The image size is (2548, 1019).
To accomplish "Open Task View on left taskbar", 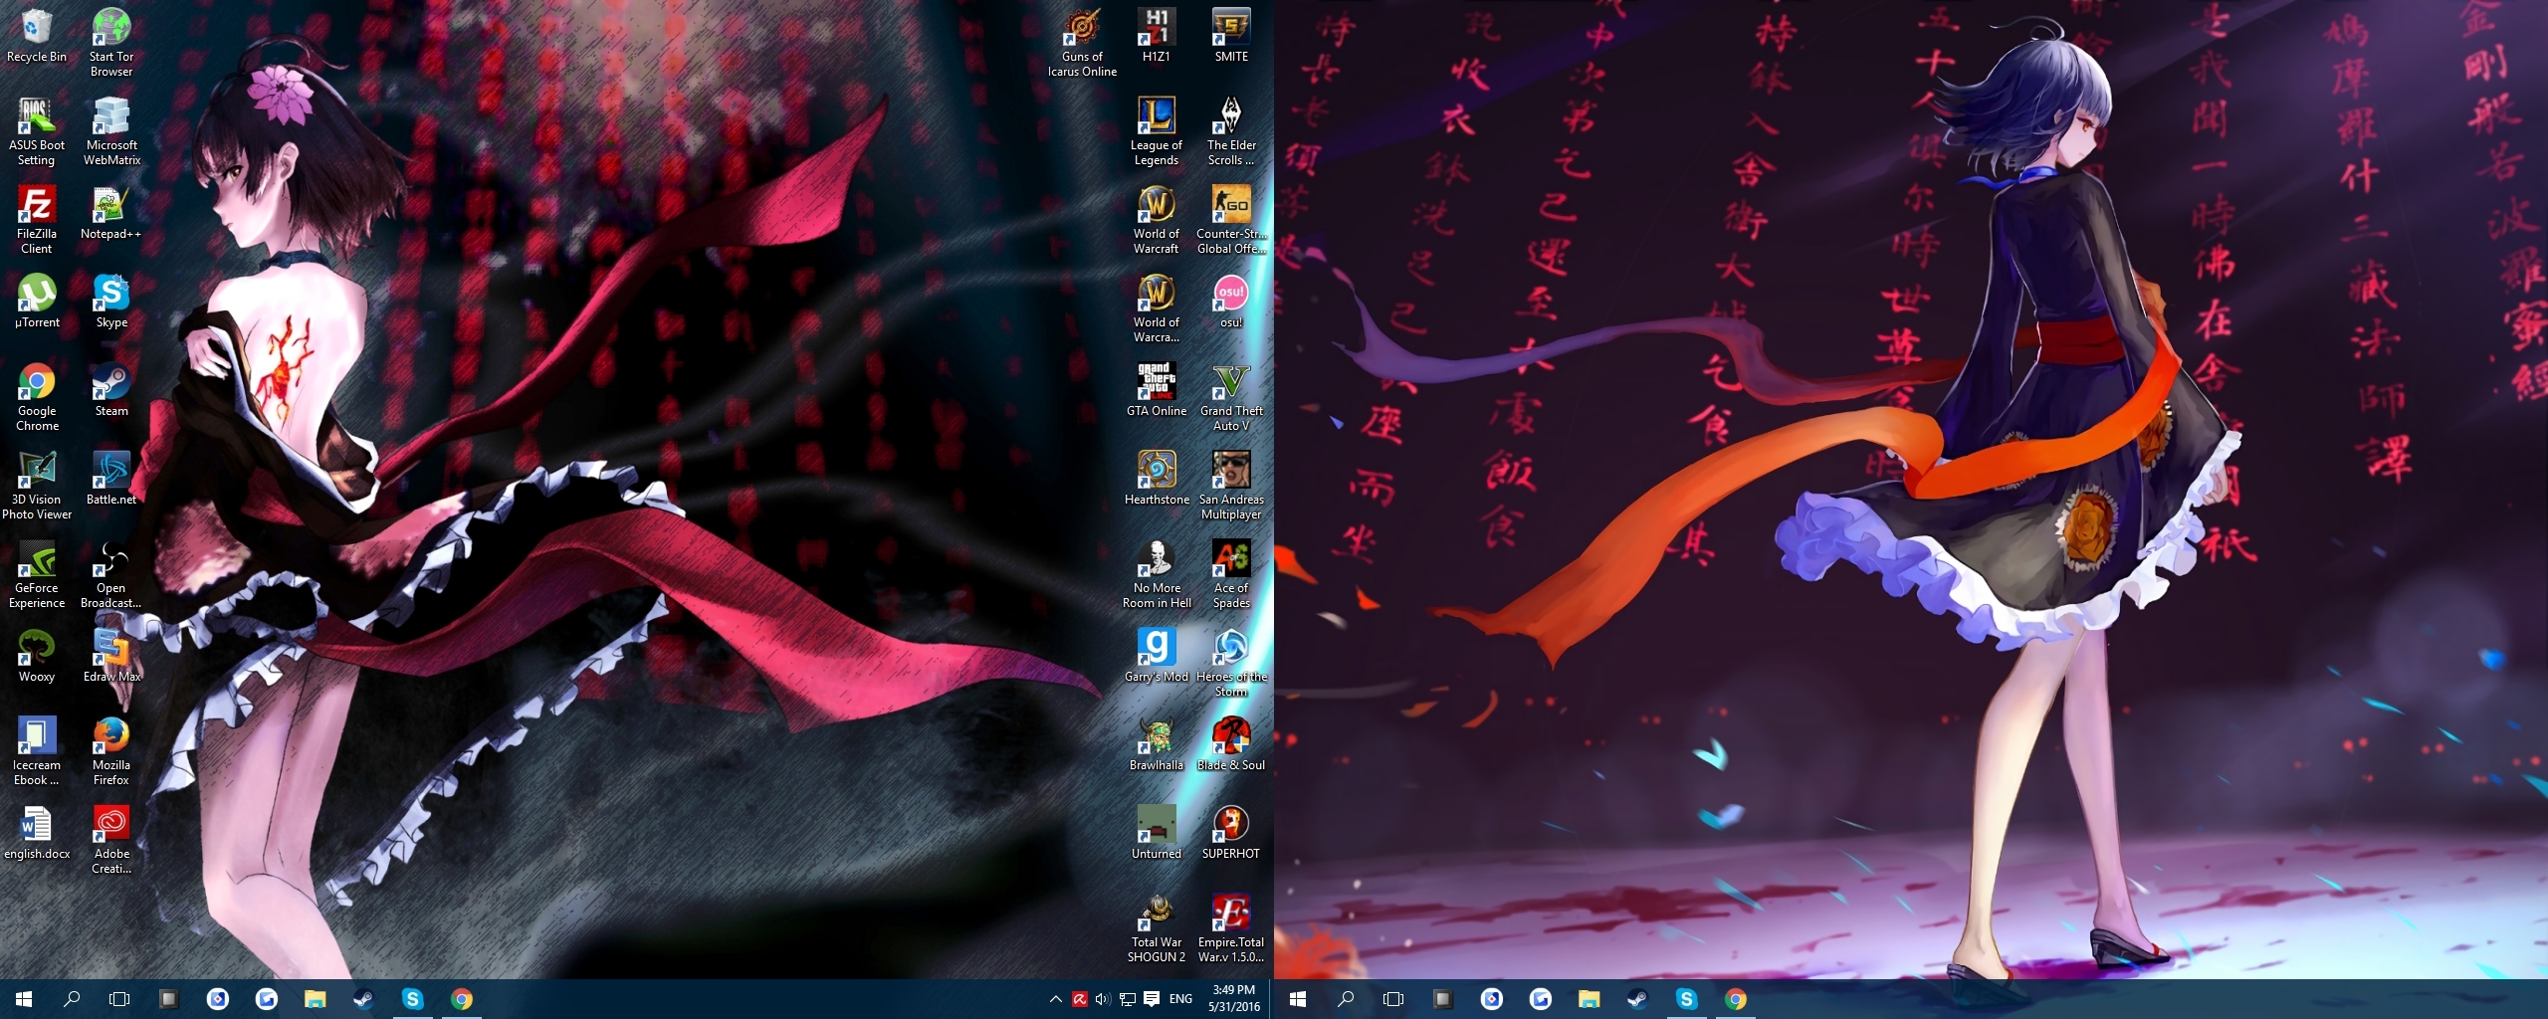I will click(119, 999).
